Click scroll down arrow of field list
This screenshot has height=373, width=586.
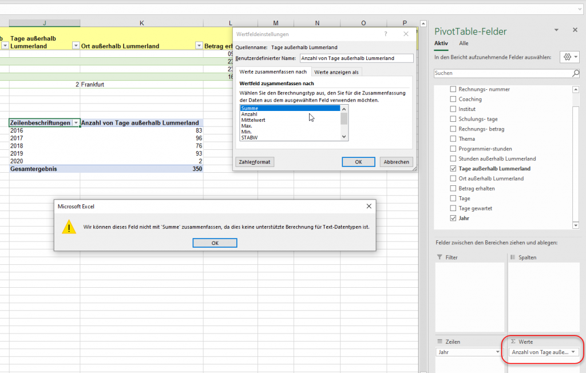coord(576,225)
